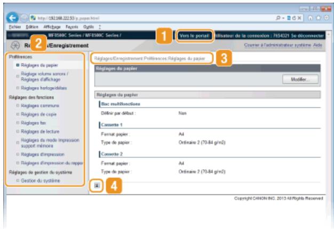Click Cassette 1 Type de papier Ordinaire 2 value
The image size is (334, 229).
pos(202,143)
